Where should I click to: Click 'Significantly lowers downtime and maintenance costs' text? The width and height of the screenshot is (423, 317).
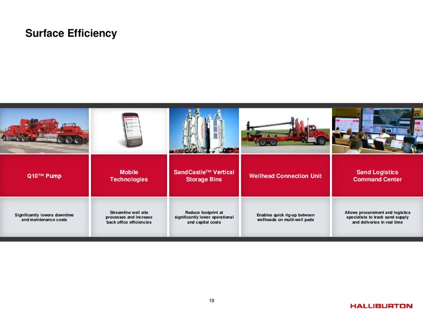click(44, 217)
